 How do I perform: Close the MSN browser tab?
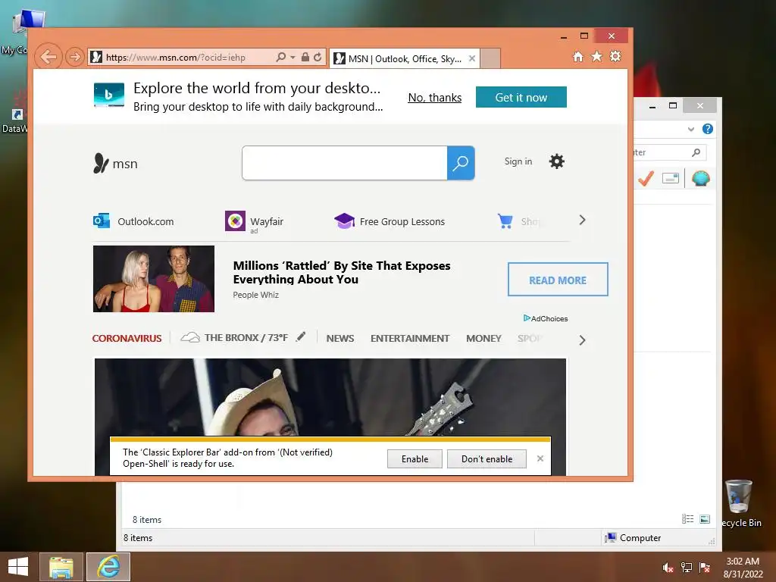(x=472, y=58)
